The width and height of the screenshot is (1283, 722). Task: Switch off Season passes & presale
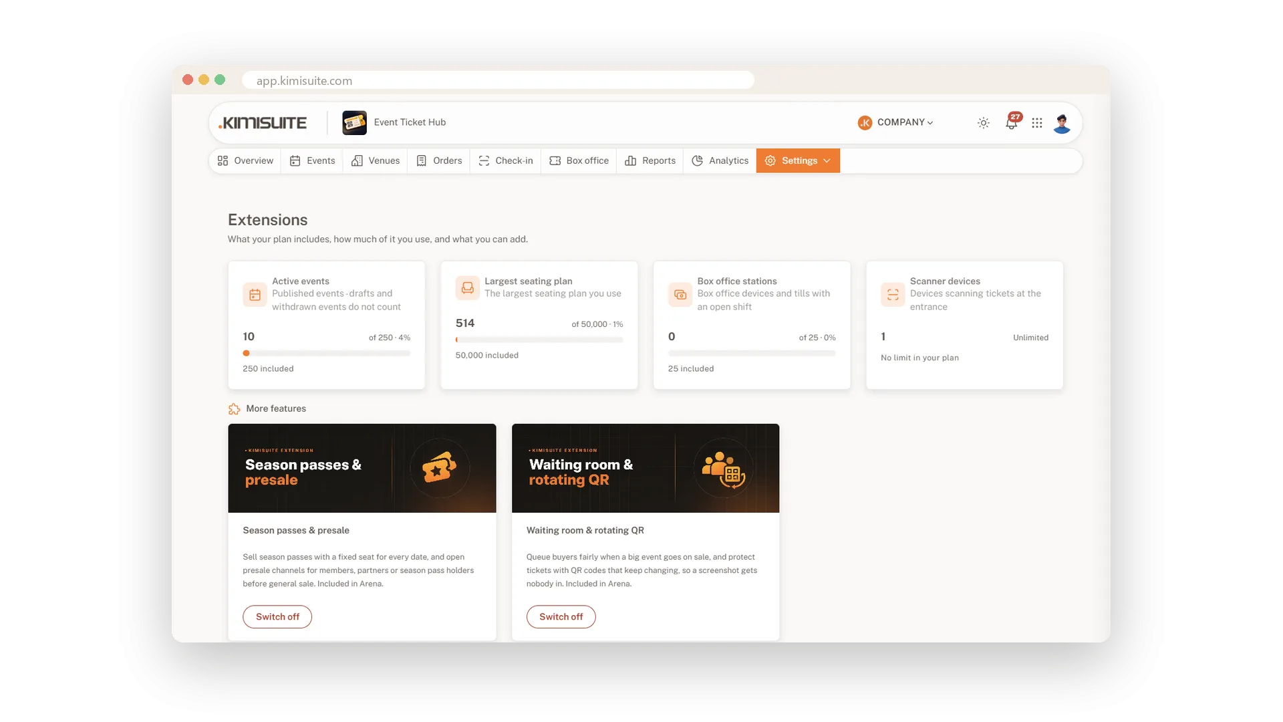pyautogui.click(x=277, y=617)
